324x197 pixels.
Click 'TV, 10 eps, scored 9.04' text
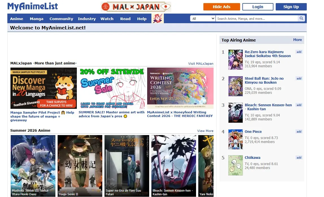click(x=262, y=115)
